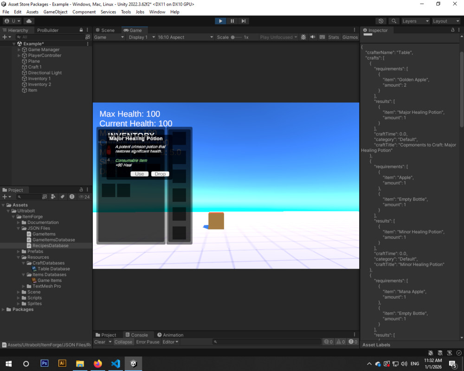Collapse the JSON Files folder
The width and height of the screenshot is (464, 371).
point(19,228)
